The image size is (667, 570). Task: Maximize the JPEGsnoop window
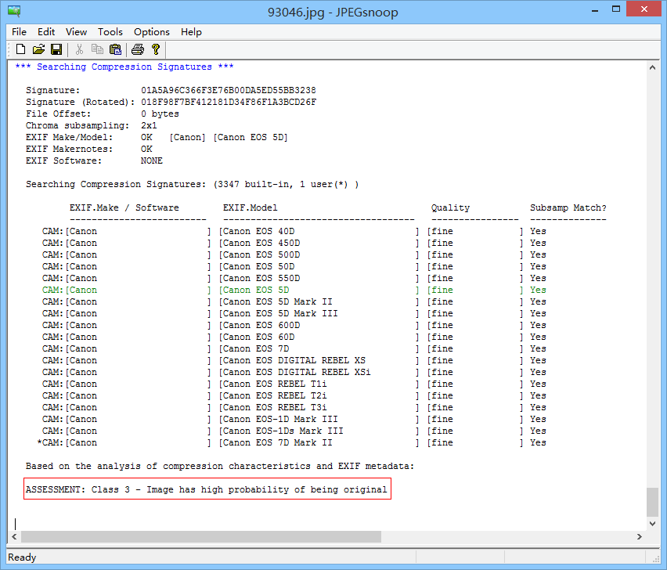tap(616, 9)
